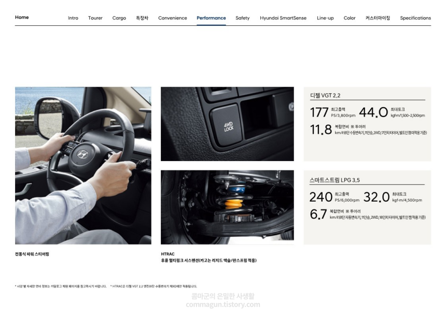Click the PS/3,800rpm label
The image size is (446, 315).
click(x=343, y=116)
